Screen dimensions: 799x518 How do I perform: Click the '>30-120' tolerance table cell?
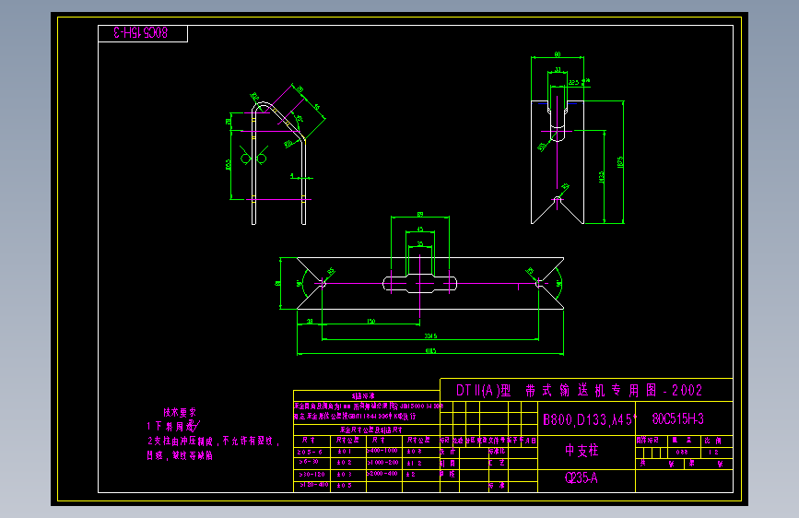pyautogui.click(x=312, y=474)
